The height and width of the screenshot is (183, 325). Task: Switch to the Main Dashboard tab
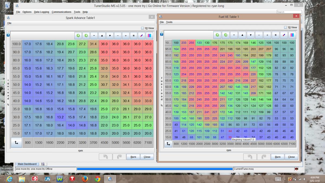pyautogui.click(x=27, y=164)
